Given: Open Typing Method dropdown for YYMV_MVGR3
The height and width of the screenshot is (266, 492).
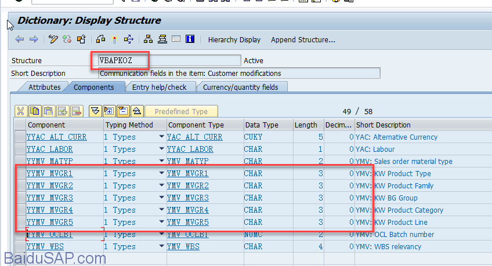Looking at the screenshot, I should click(x=161, y=198).
